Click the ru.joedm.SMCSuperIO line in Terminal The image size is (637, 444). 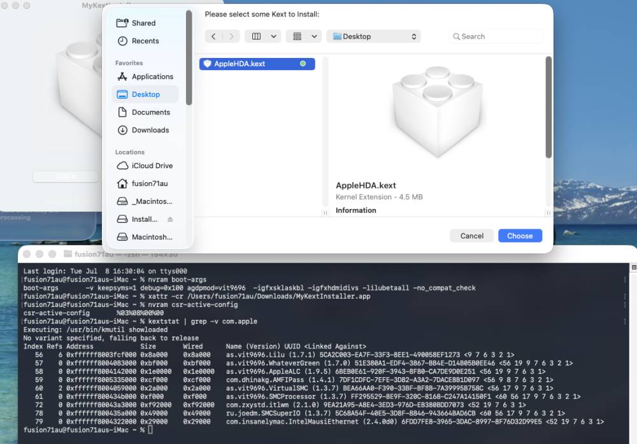[x=294, y=413]
